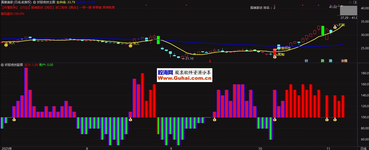
Task: Click the green 跌 marker
Action: 323,61
